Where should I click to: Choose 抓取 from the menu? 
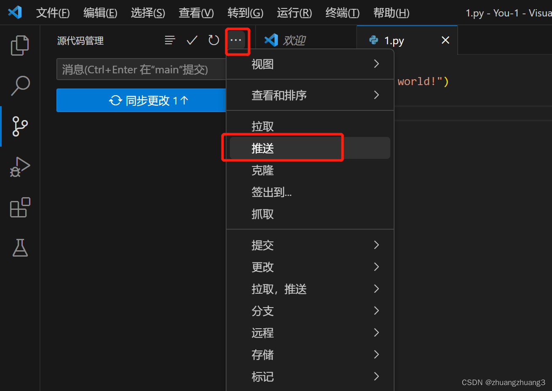point(310,214)
